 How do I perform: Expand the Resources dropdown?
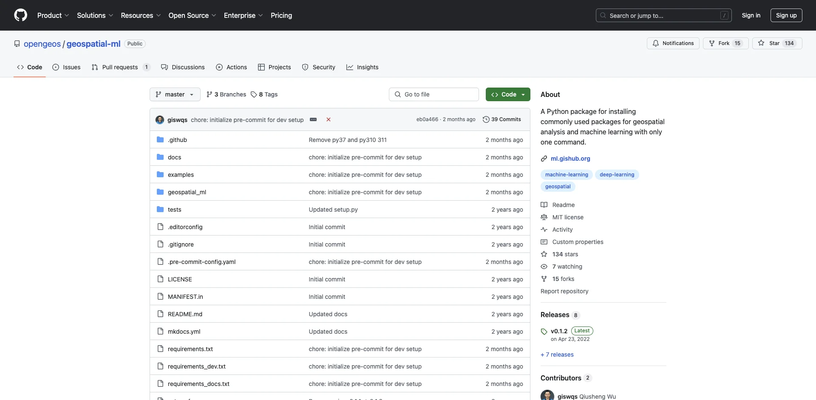[141, 15]
